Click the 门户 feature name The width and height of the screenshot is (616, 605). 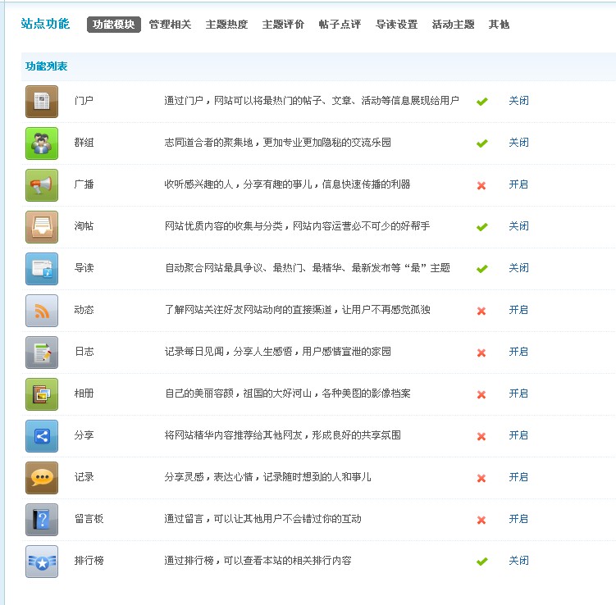click(84, 101)
